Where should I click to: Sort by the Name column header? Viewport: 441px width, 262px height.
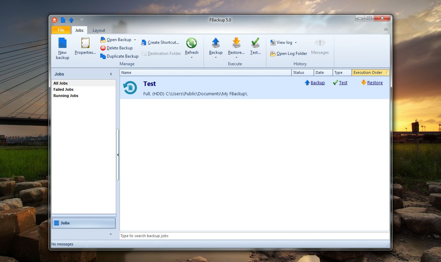[x=206, y=72]
